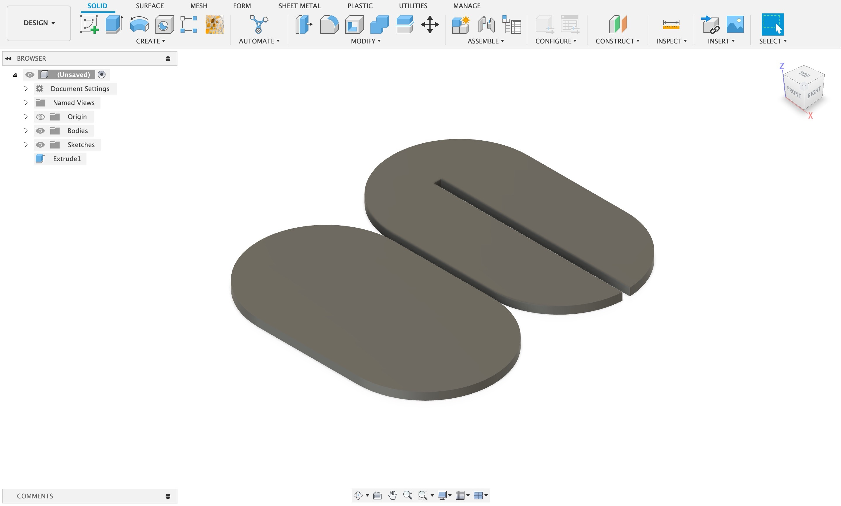
Task: Open the INSPECT dropdown menu
Action: click(x=671, y=41)
